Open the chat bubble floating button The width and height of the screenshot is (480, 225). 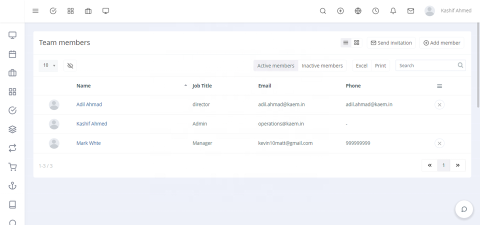pyautogui.click(x=463, y=209)
